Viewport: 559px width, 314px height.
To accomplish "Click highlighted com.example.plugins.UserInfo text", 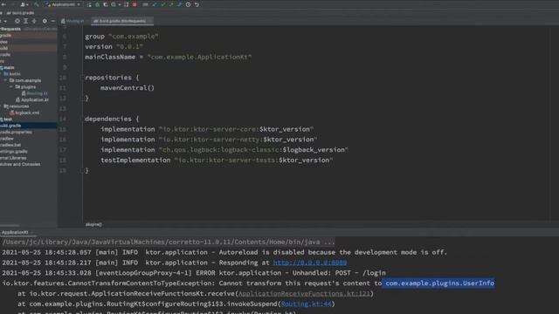I will (x=439, y=283).
